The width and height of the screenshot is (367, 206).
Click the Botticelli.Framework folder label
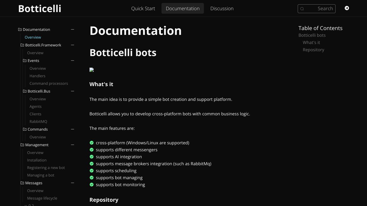click(43, 45)
